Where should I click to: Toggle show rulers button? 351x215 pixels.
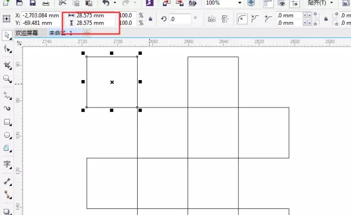[x=268, y=3]
